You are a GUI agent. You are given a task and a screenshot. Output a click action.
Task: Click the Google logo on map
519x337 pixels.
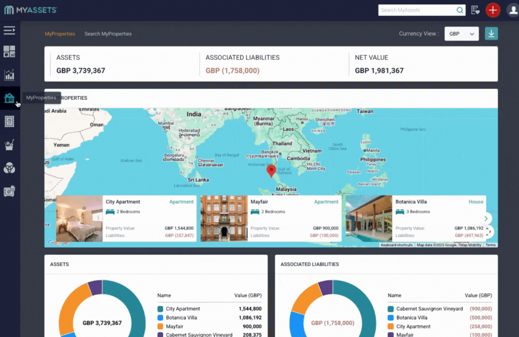pyautogui.click(x=58, y=242)
